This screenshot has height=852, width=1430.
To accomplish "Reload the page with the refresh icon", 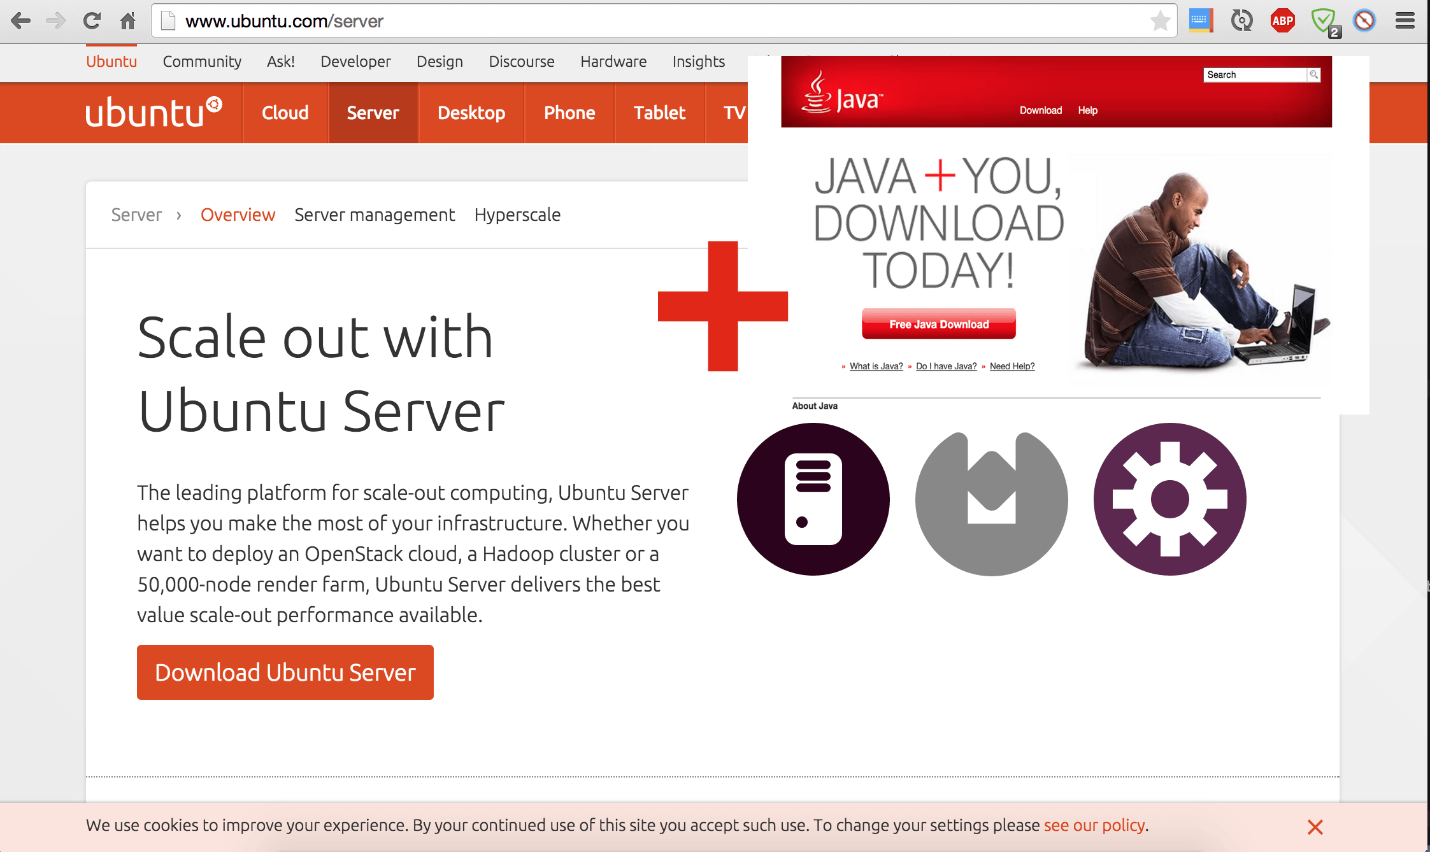I will pyautogui.click(x=92, y=21).
